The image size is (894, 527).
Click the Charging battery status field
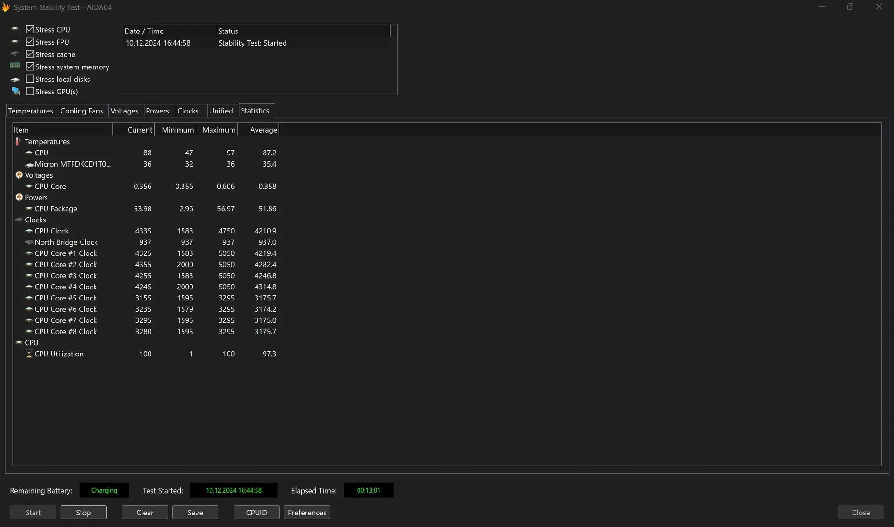[x=104, y=490]
